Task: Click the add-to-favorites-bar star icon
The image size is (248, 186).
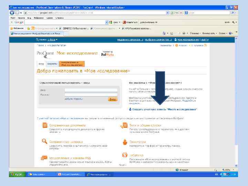Action: [x=29, y=29]
